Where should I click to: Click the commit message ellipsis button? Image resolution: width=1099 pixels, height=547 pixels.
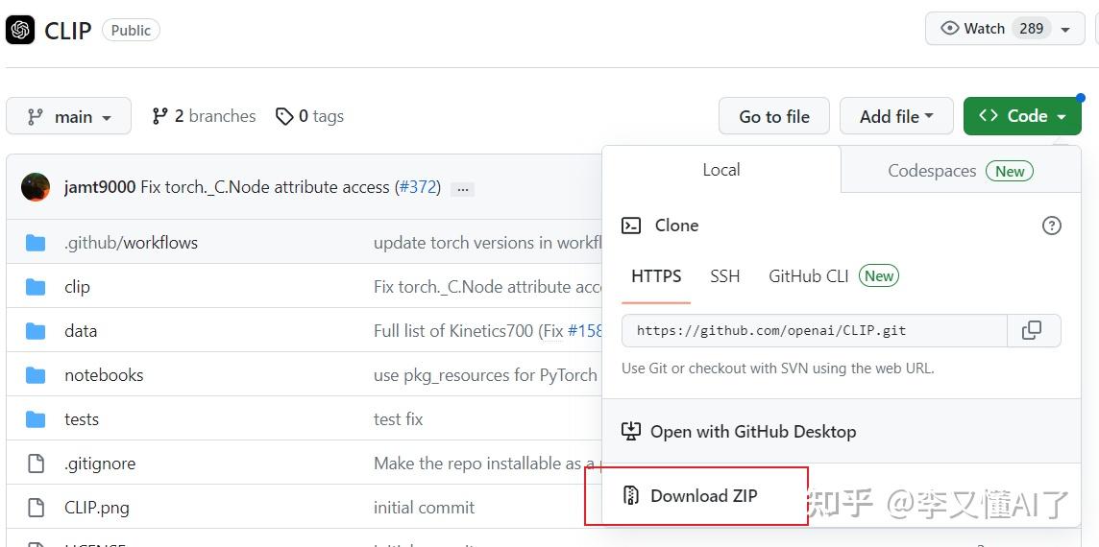point(462,189)
